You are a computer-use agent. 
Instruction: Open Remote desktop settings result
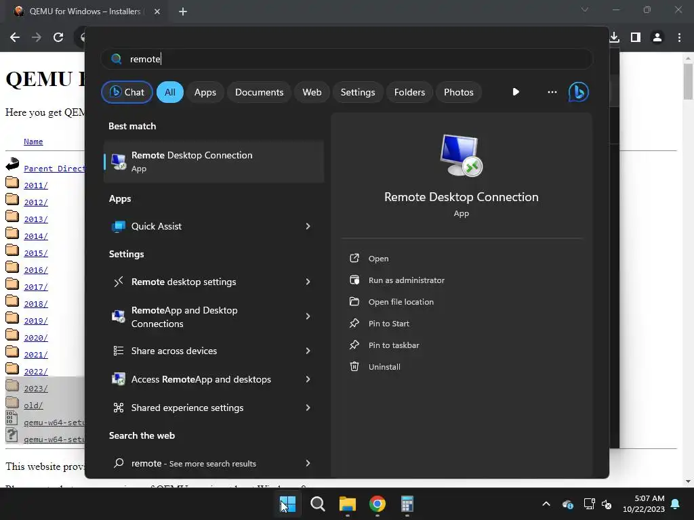(213, 282)
